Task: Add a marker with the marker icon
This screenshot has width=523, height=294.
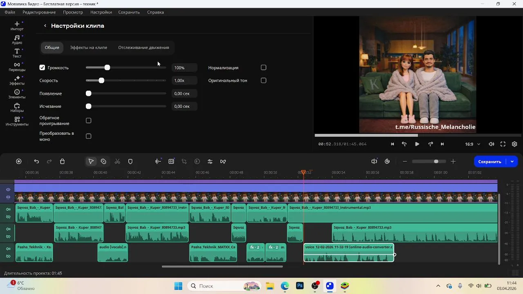Action: [x=130, y=162]
